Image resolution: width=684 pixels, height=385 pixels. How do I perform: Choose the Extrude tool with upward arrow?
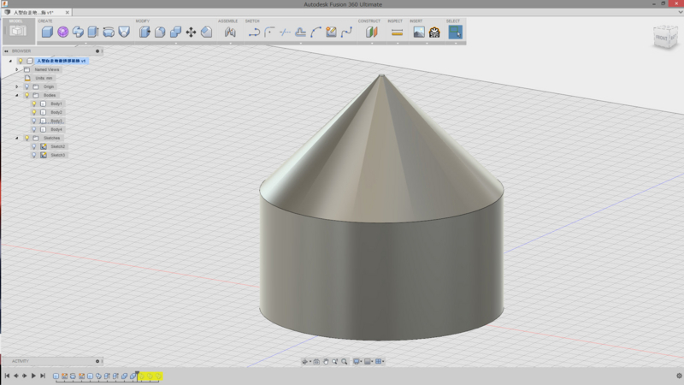(93, 32)
